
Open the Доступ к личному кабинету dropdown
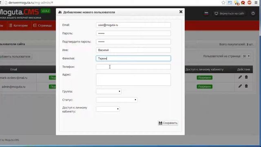pyautogui.click(x=108, y=109)
